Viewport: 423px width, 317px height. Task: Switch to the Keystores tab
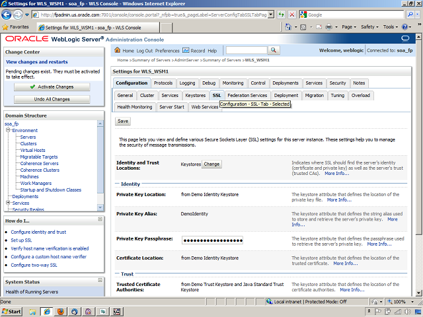point(195,95)
